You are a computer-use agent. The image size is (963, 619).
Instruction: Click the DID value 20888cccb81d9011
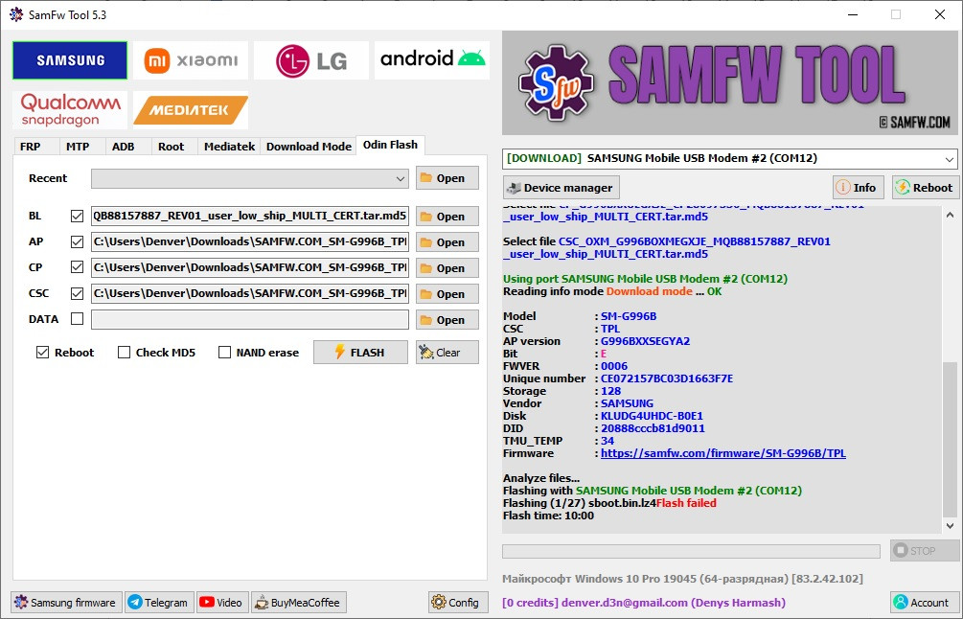point(653,428)
